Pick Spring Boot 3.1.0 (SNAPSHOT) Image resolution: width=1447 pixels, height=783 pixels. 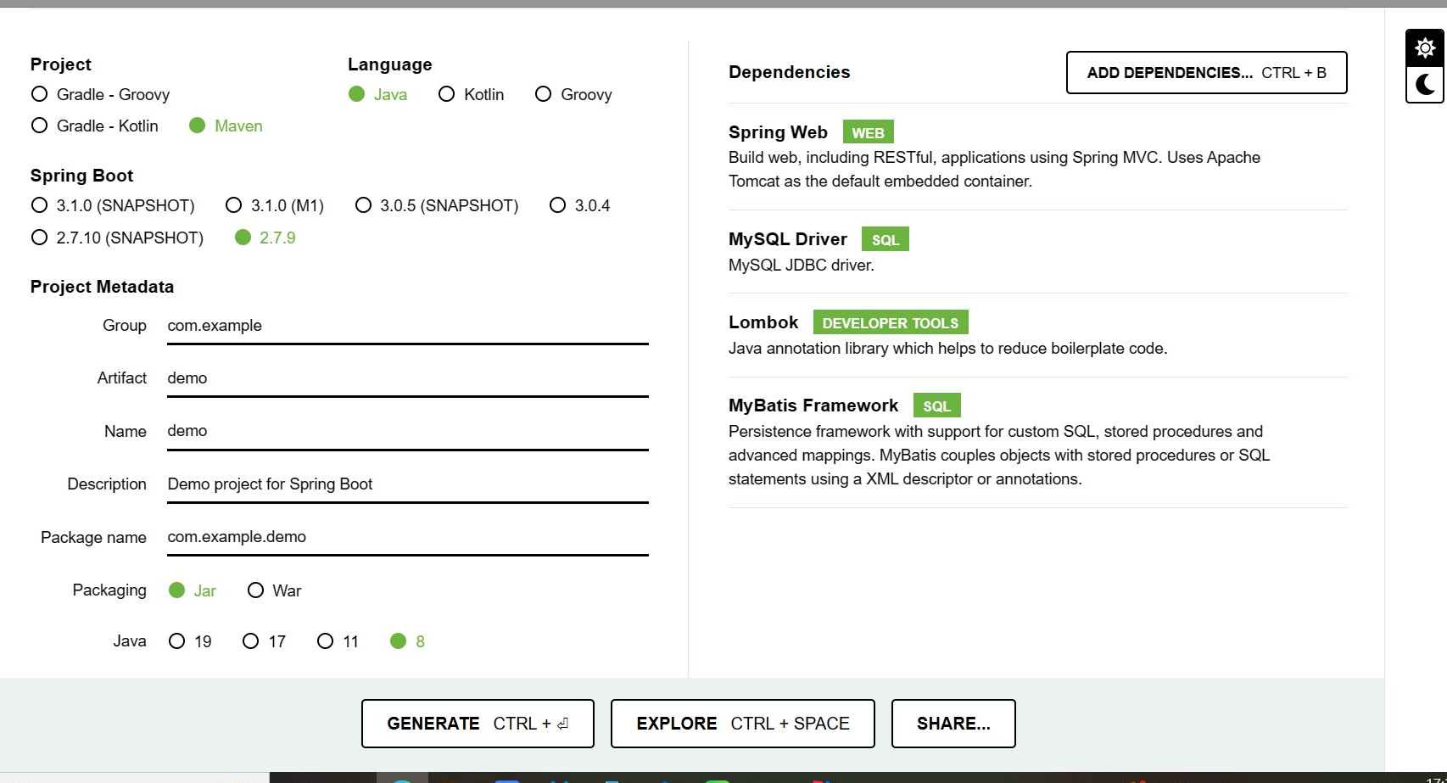[x=113, y=205]
